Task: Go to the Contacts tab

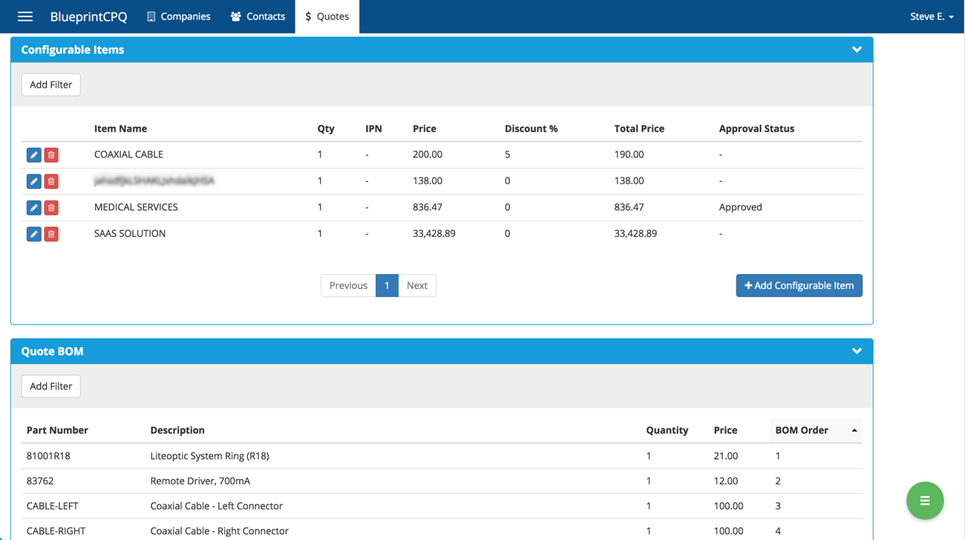Action: [258, 16]
